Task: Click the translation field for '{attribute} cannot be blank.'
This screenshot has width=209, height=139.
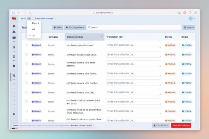Action: tap(133, 45)
